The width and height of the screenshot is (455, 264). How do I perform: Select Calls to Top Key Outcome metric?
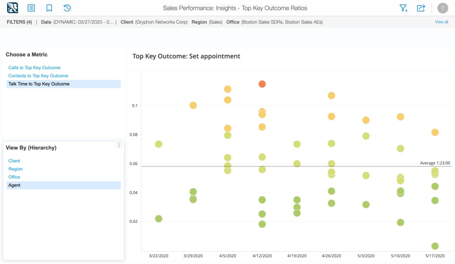click(34, 68)
